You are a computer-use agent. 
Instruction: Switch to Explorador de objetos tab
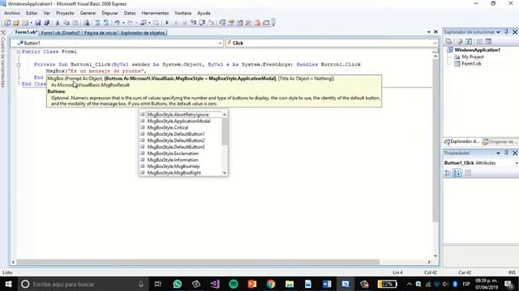(143, 32)
